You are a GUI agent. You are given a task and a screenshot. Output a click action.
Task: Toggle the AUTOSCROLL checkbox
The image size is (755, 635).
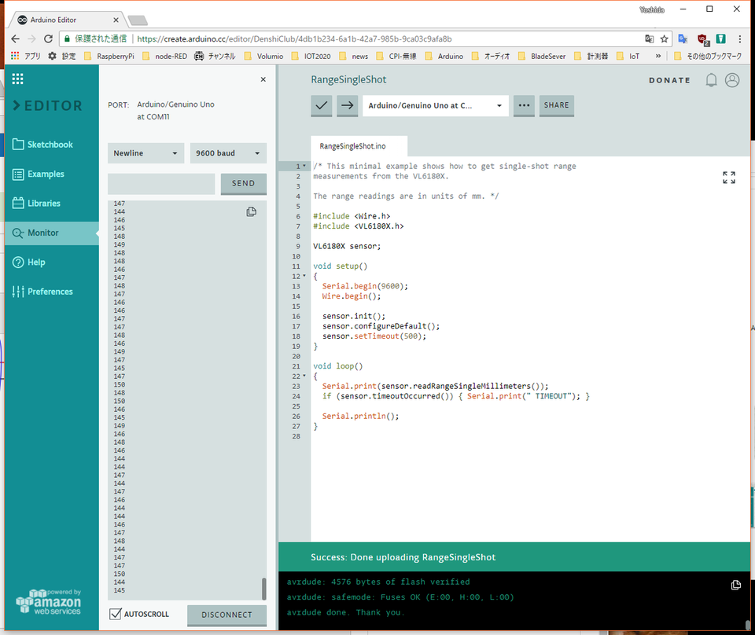(x=116, y=614)
